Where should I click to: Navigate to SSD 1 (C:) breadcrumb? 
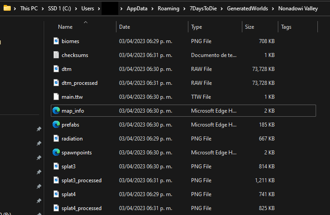(59, 9)
